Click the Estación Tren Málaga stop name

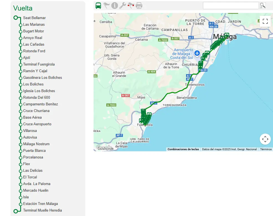point(40,204)
